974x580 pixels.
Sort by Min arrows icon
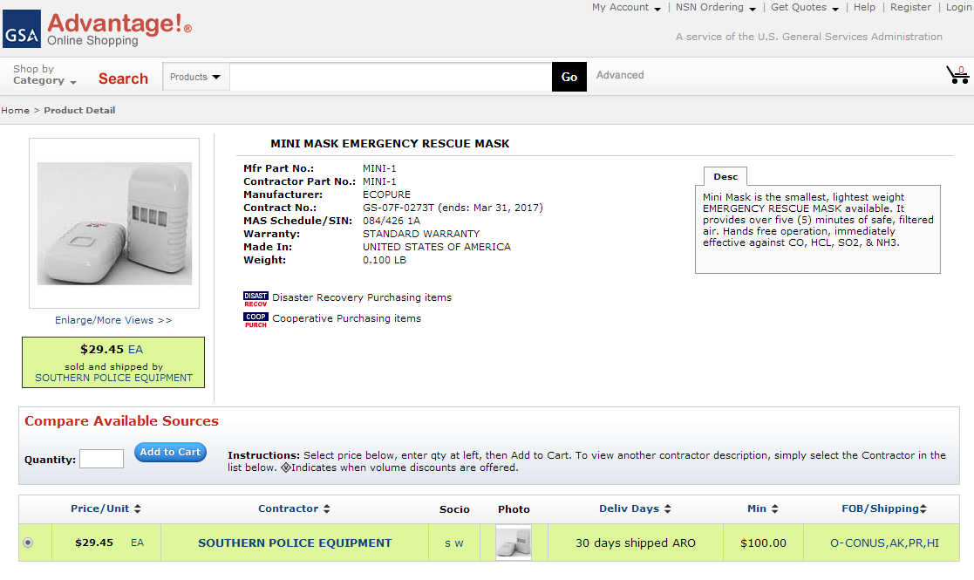click(774, 508)
